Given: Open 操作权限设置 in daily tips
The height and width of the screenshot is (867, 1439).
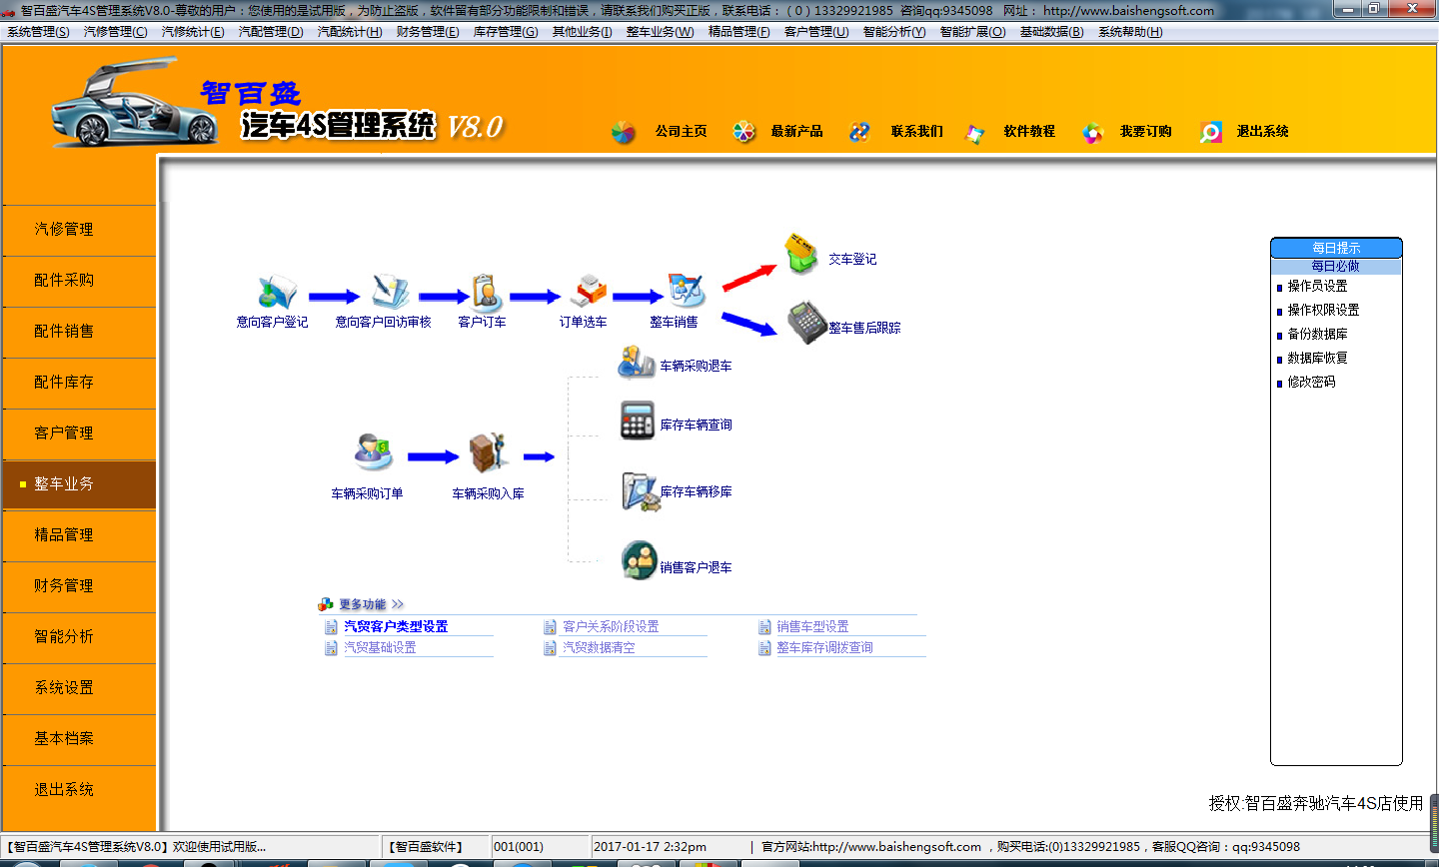Looking at the screenshot, I should tap(1323, 310).
